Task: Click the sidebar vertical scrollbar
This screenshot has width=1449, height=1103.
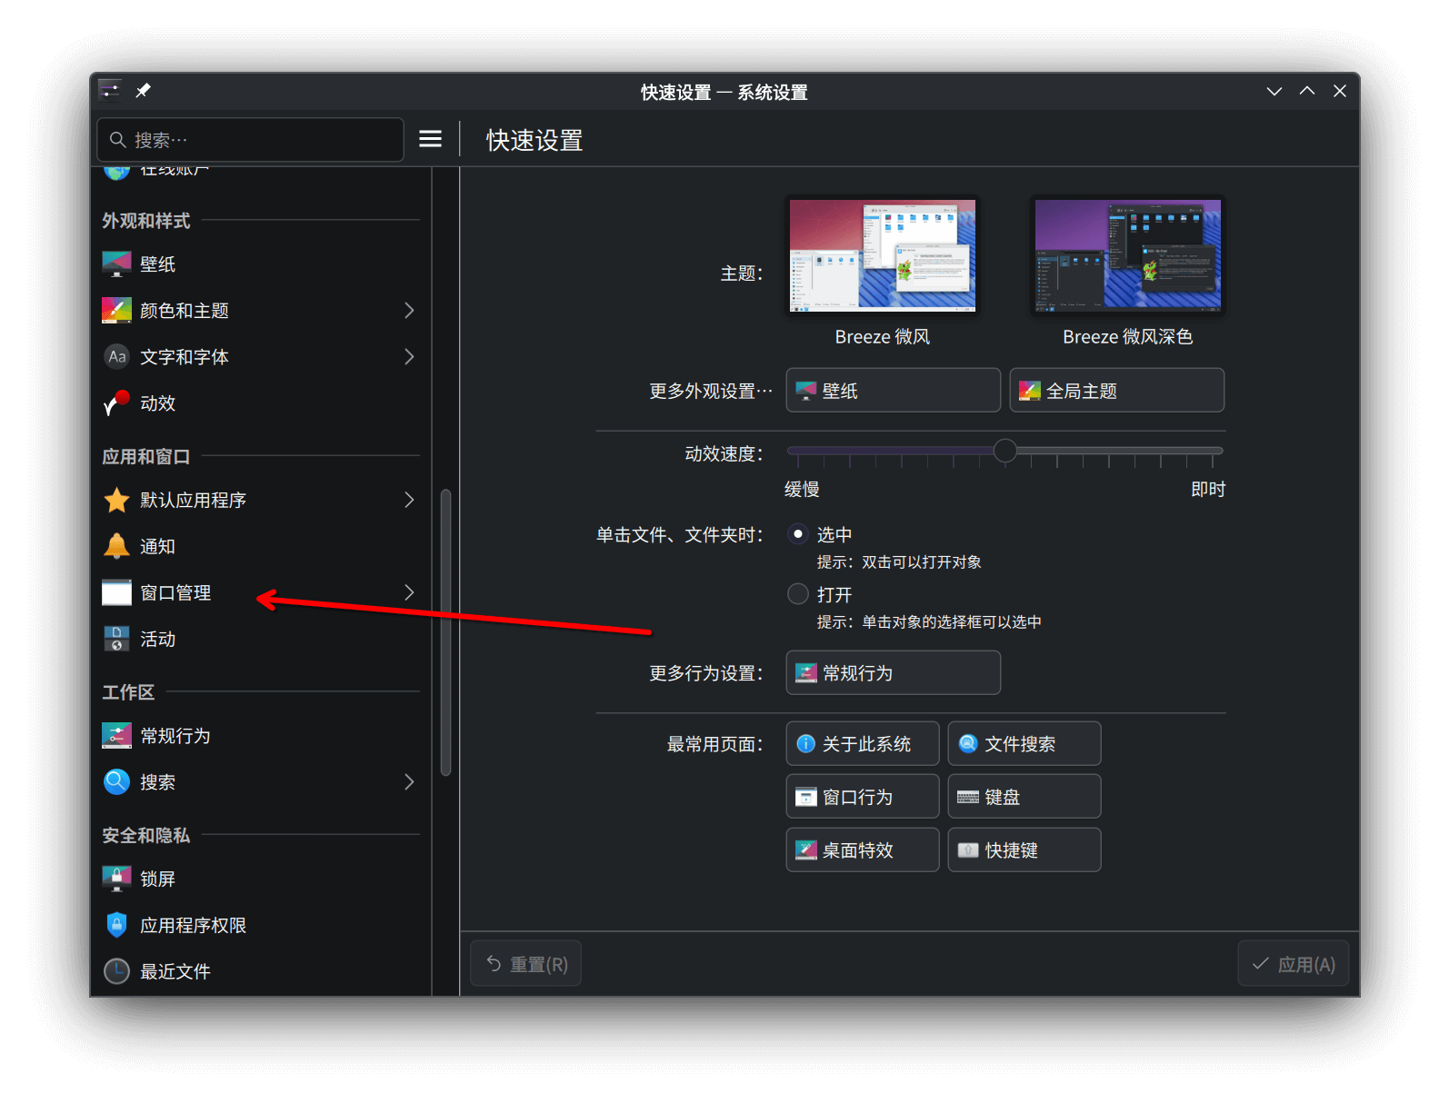Action: [445, 632]
